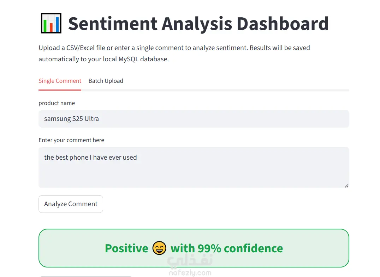This screenshot has width=380, height=277.
Task: Click the word "with" in the result banner
Action: pyautogui.click(x=182, y=248)
